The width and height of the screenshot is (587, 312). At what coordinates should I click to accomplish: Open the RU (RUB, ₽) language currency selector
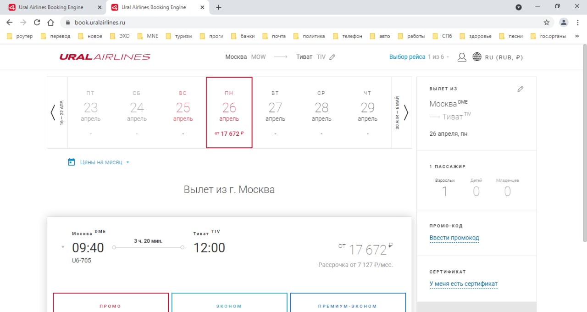(x=504, y=57)
